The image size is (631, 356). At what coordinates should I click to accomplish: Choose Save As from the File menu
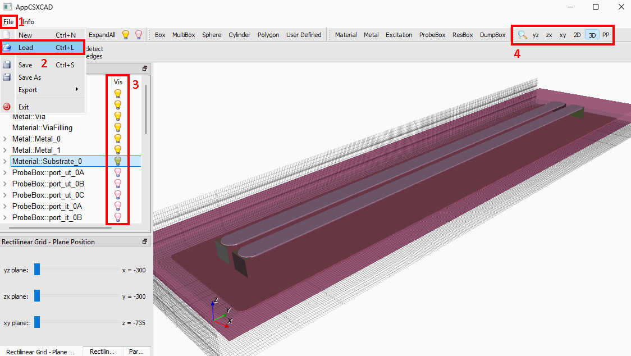43,77
